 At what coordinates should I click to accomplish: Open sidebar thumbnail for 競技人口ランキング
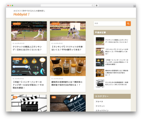point(100,41)
